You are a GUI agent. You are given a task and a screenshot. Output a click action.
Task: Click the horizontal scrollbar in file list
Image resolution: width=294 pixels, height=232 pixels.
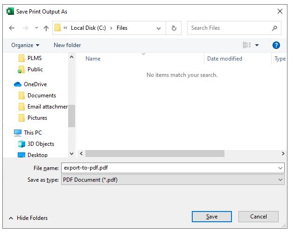[x=154, y=153]
